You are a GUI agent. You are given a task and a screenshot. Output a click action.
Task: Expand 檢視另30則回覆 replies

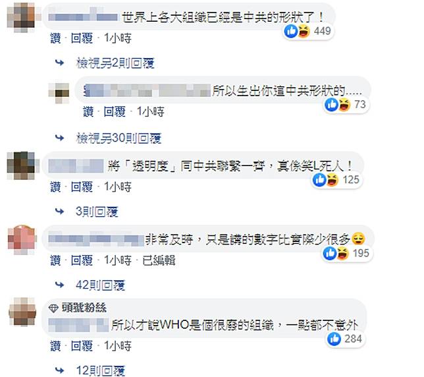[119, 138]
